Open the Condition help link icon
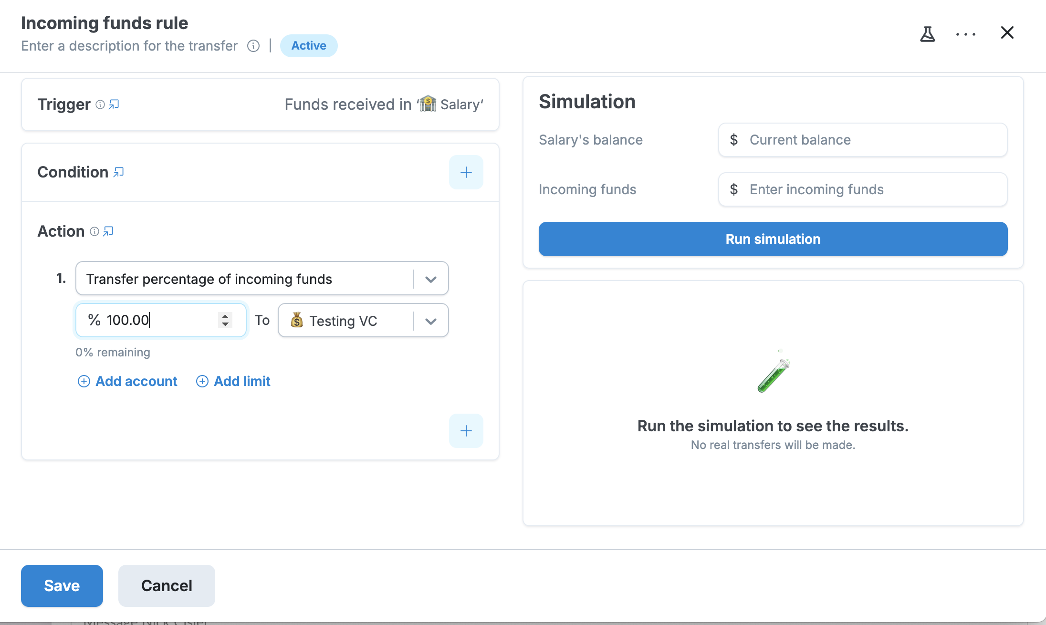Image resolution: width=1046 pixels, height=625 pixels. click(x=119, y=172)
